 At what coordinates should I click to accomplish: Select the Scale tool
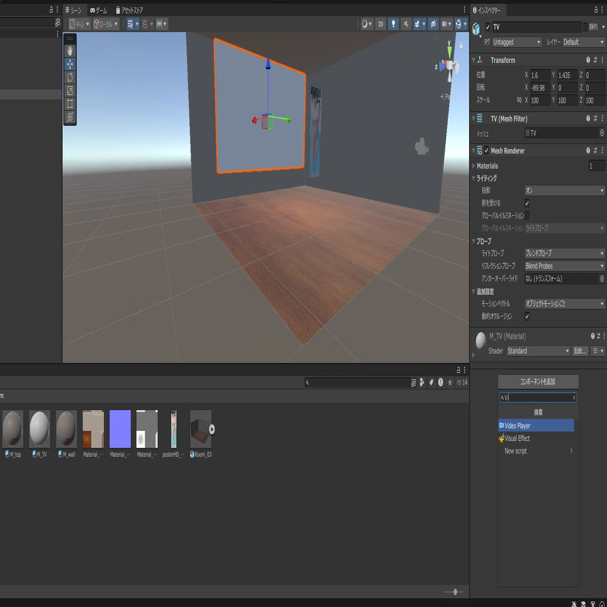pyautogui.click(x=70, y=90)
